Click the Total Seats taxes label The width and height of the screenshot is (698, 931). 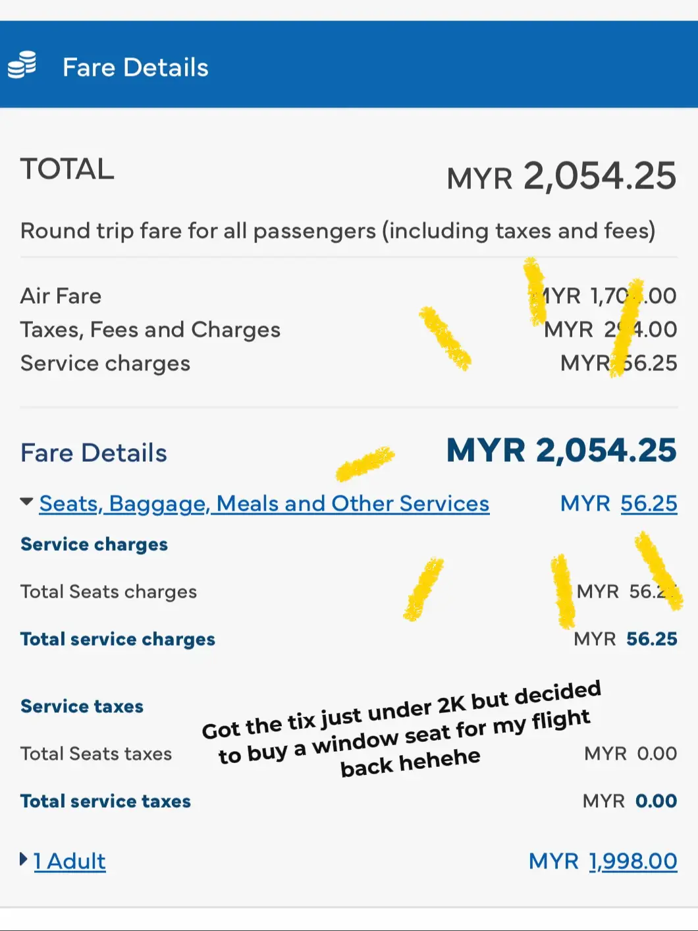(x=96, y=754)
